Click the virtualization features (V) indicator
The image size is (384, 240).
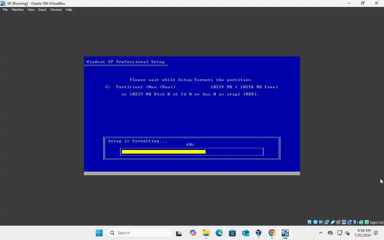click(355, 222)
